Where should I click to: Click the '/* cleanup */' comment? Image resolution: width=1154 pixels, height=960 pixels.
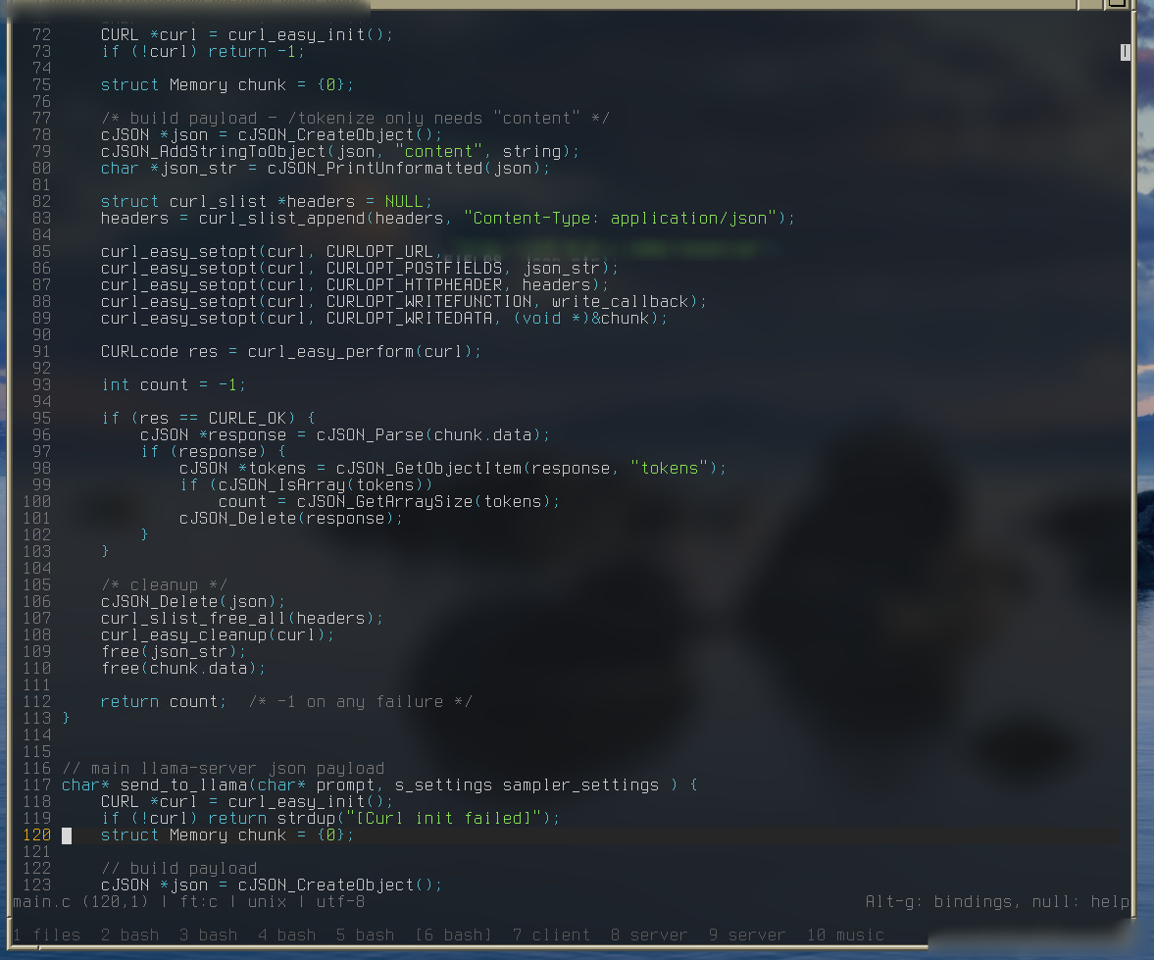point(164,585)
